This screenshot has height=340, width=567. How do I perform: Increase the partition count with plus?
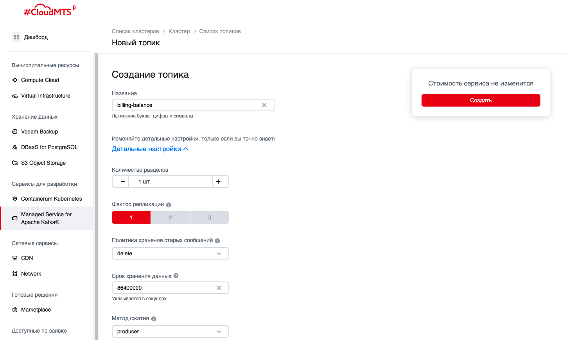(218, 182)
